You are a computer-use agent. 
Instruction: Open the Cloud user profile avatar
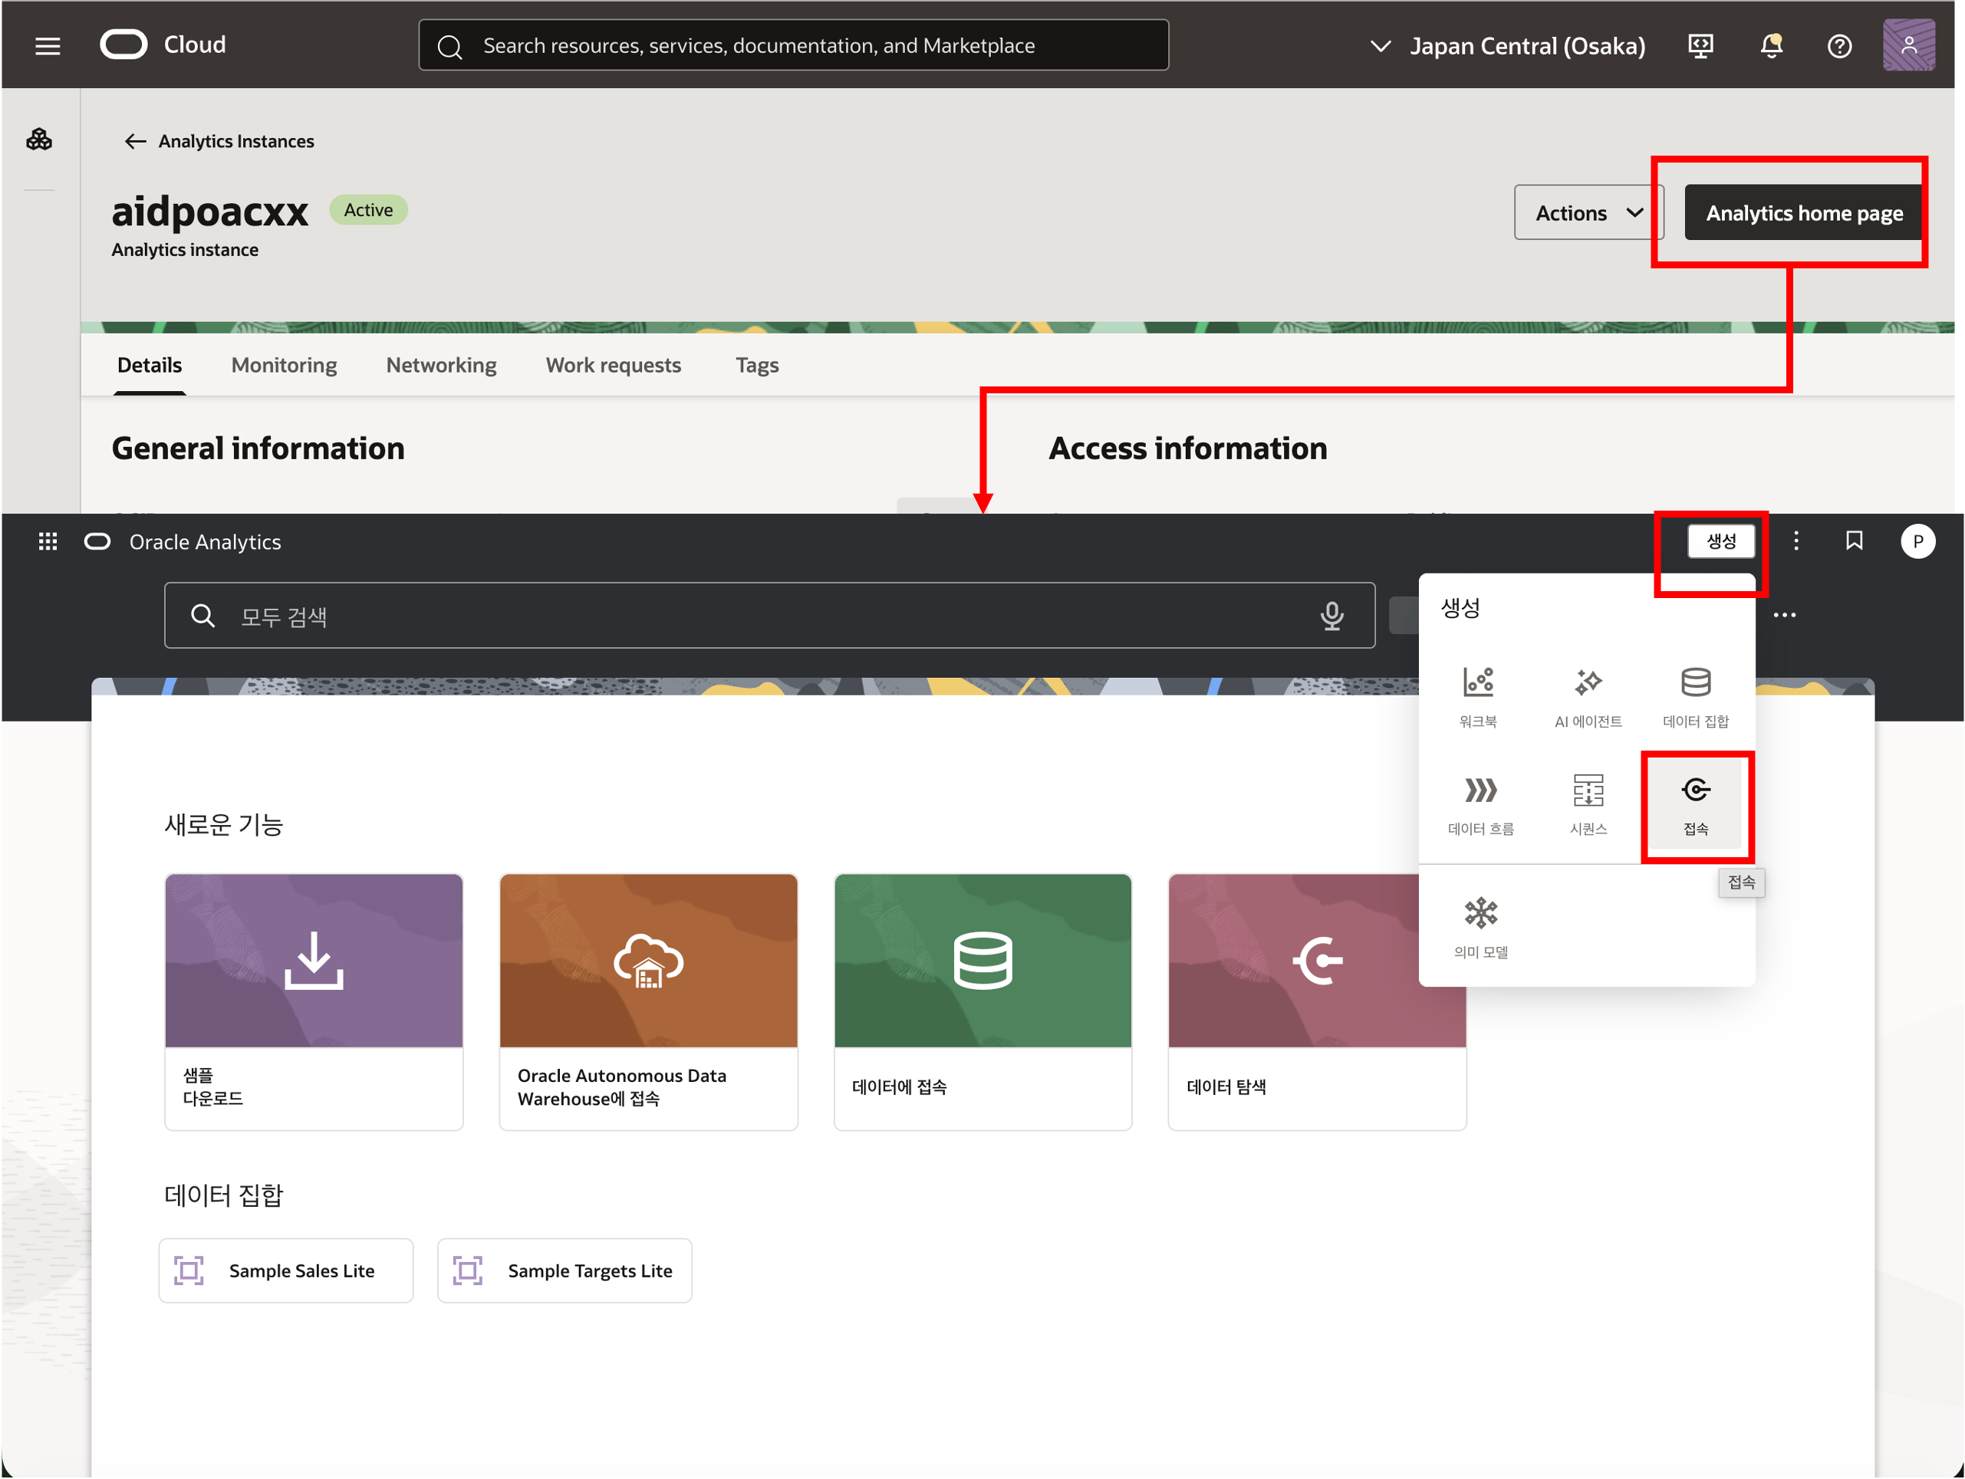1908,44
